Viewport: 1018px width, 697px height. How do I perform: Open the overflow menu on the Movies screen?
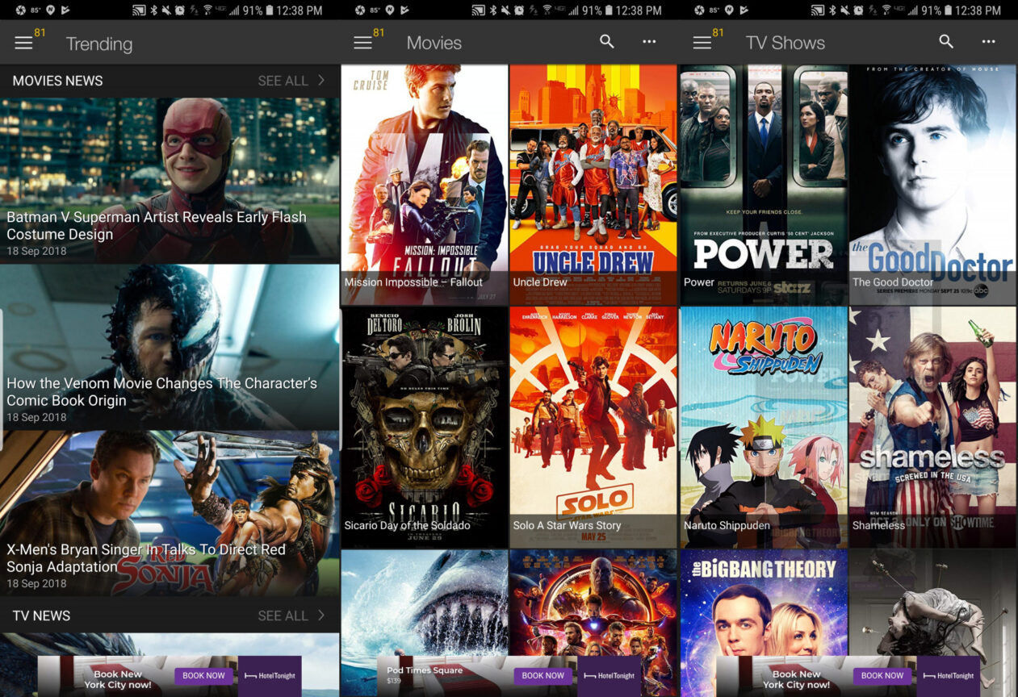[x=649, y=42]
